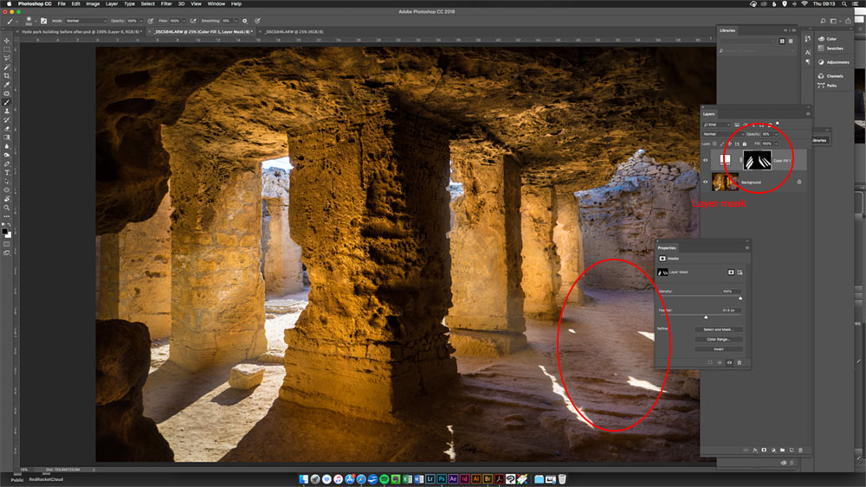Select the History Brush tool

click(x=7, y=119)
